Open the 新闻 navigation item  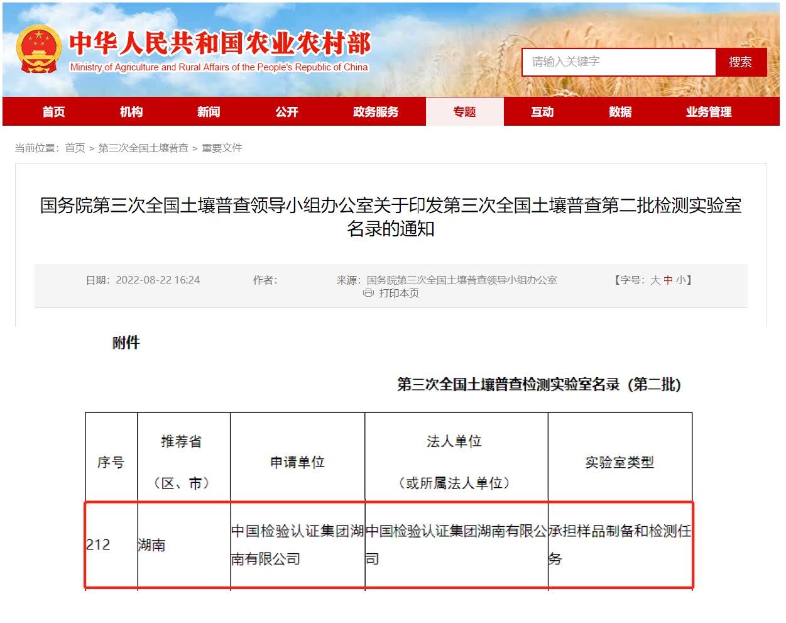click(x=209, y=112)
